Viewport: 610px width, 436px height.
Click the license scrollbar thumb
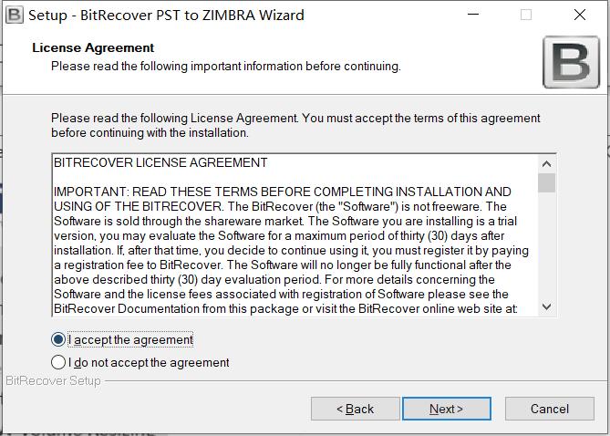[546, 182]
